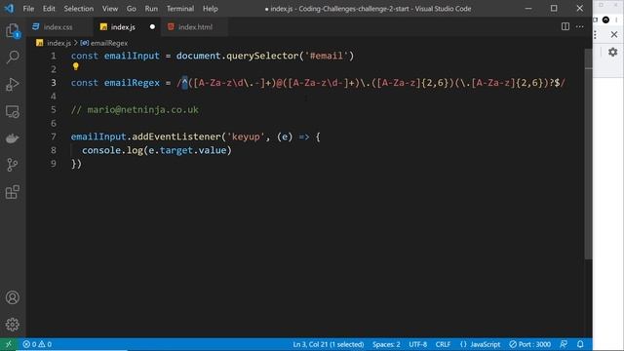Switch to the index.html tab
This screenshot has height=351, width=624.
coord(194,27)
